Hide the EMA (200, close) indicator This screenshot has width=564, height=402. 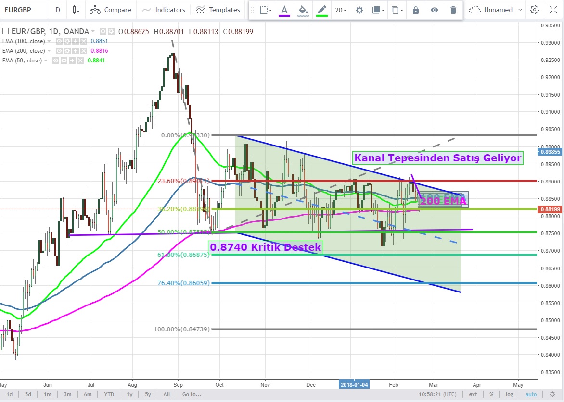click(59, 51)
